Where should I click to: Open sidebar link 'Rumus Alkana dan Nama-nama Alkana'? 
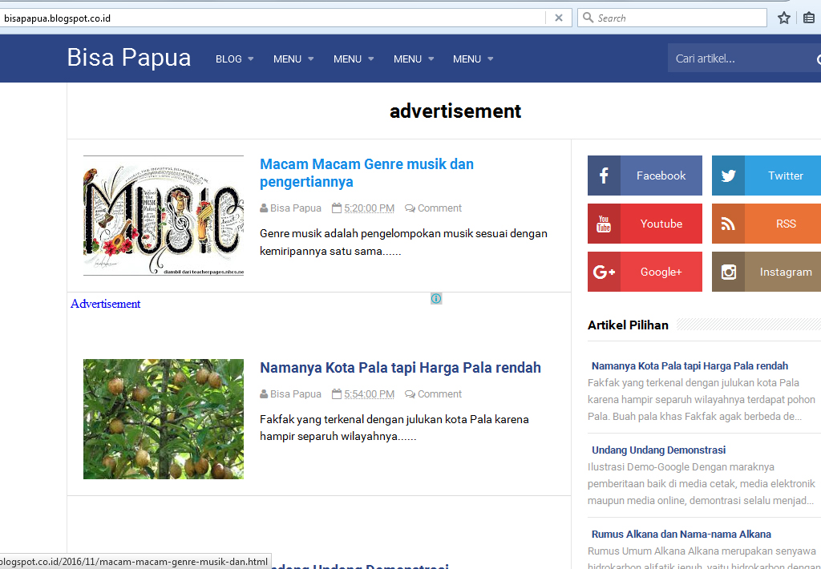[681, 535]
